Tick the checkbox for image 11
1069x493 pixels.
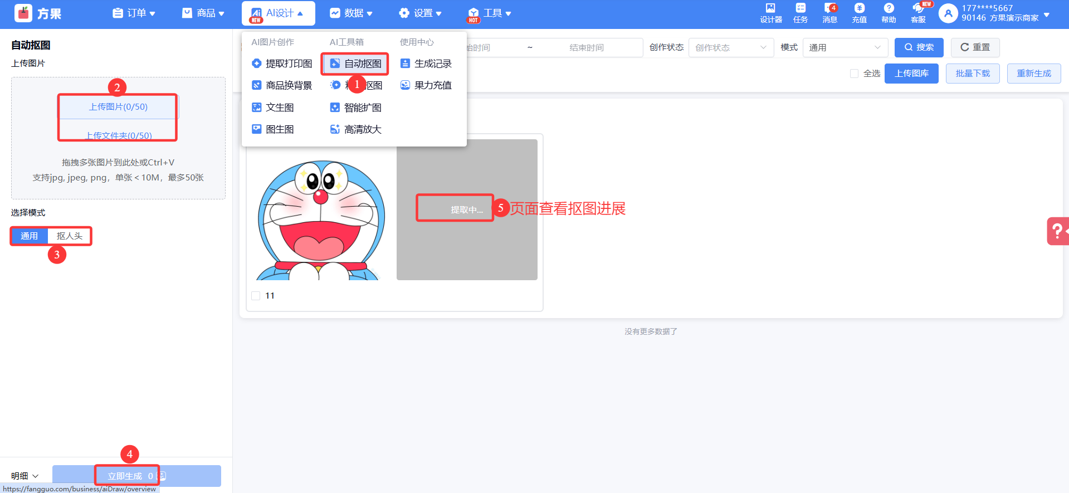pos(256,296)
